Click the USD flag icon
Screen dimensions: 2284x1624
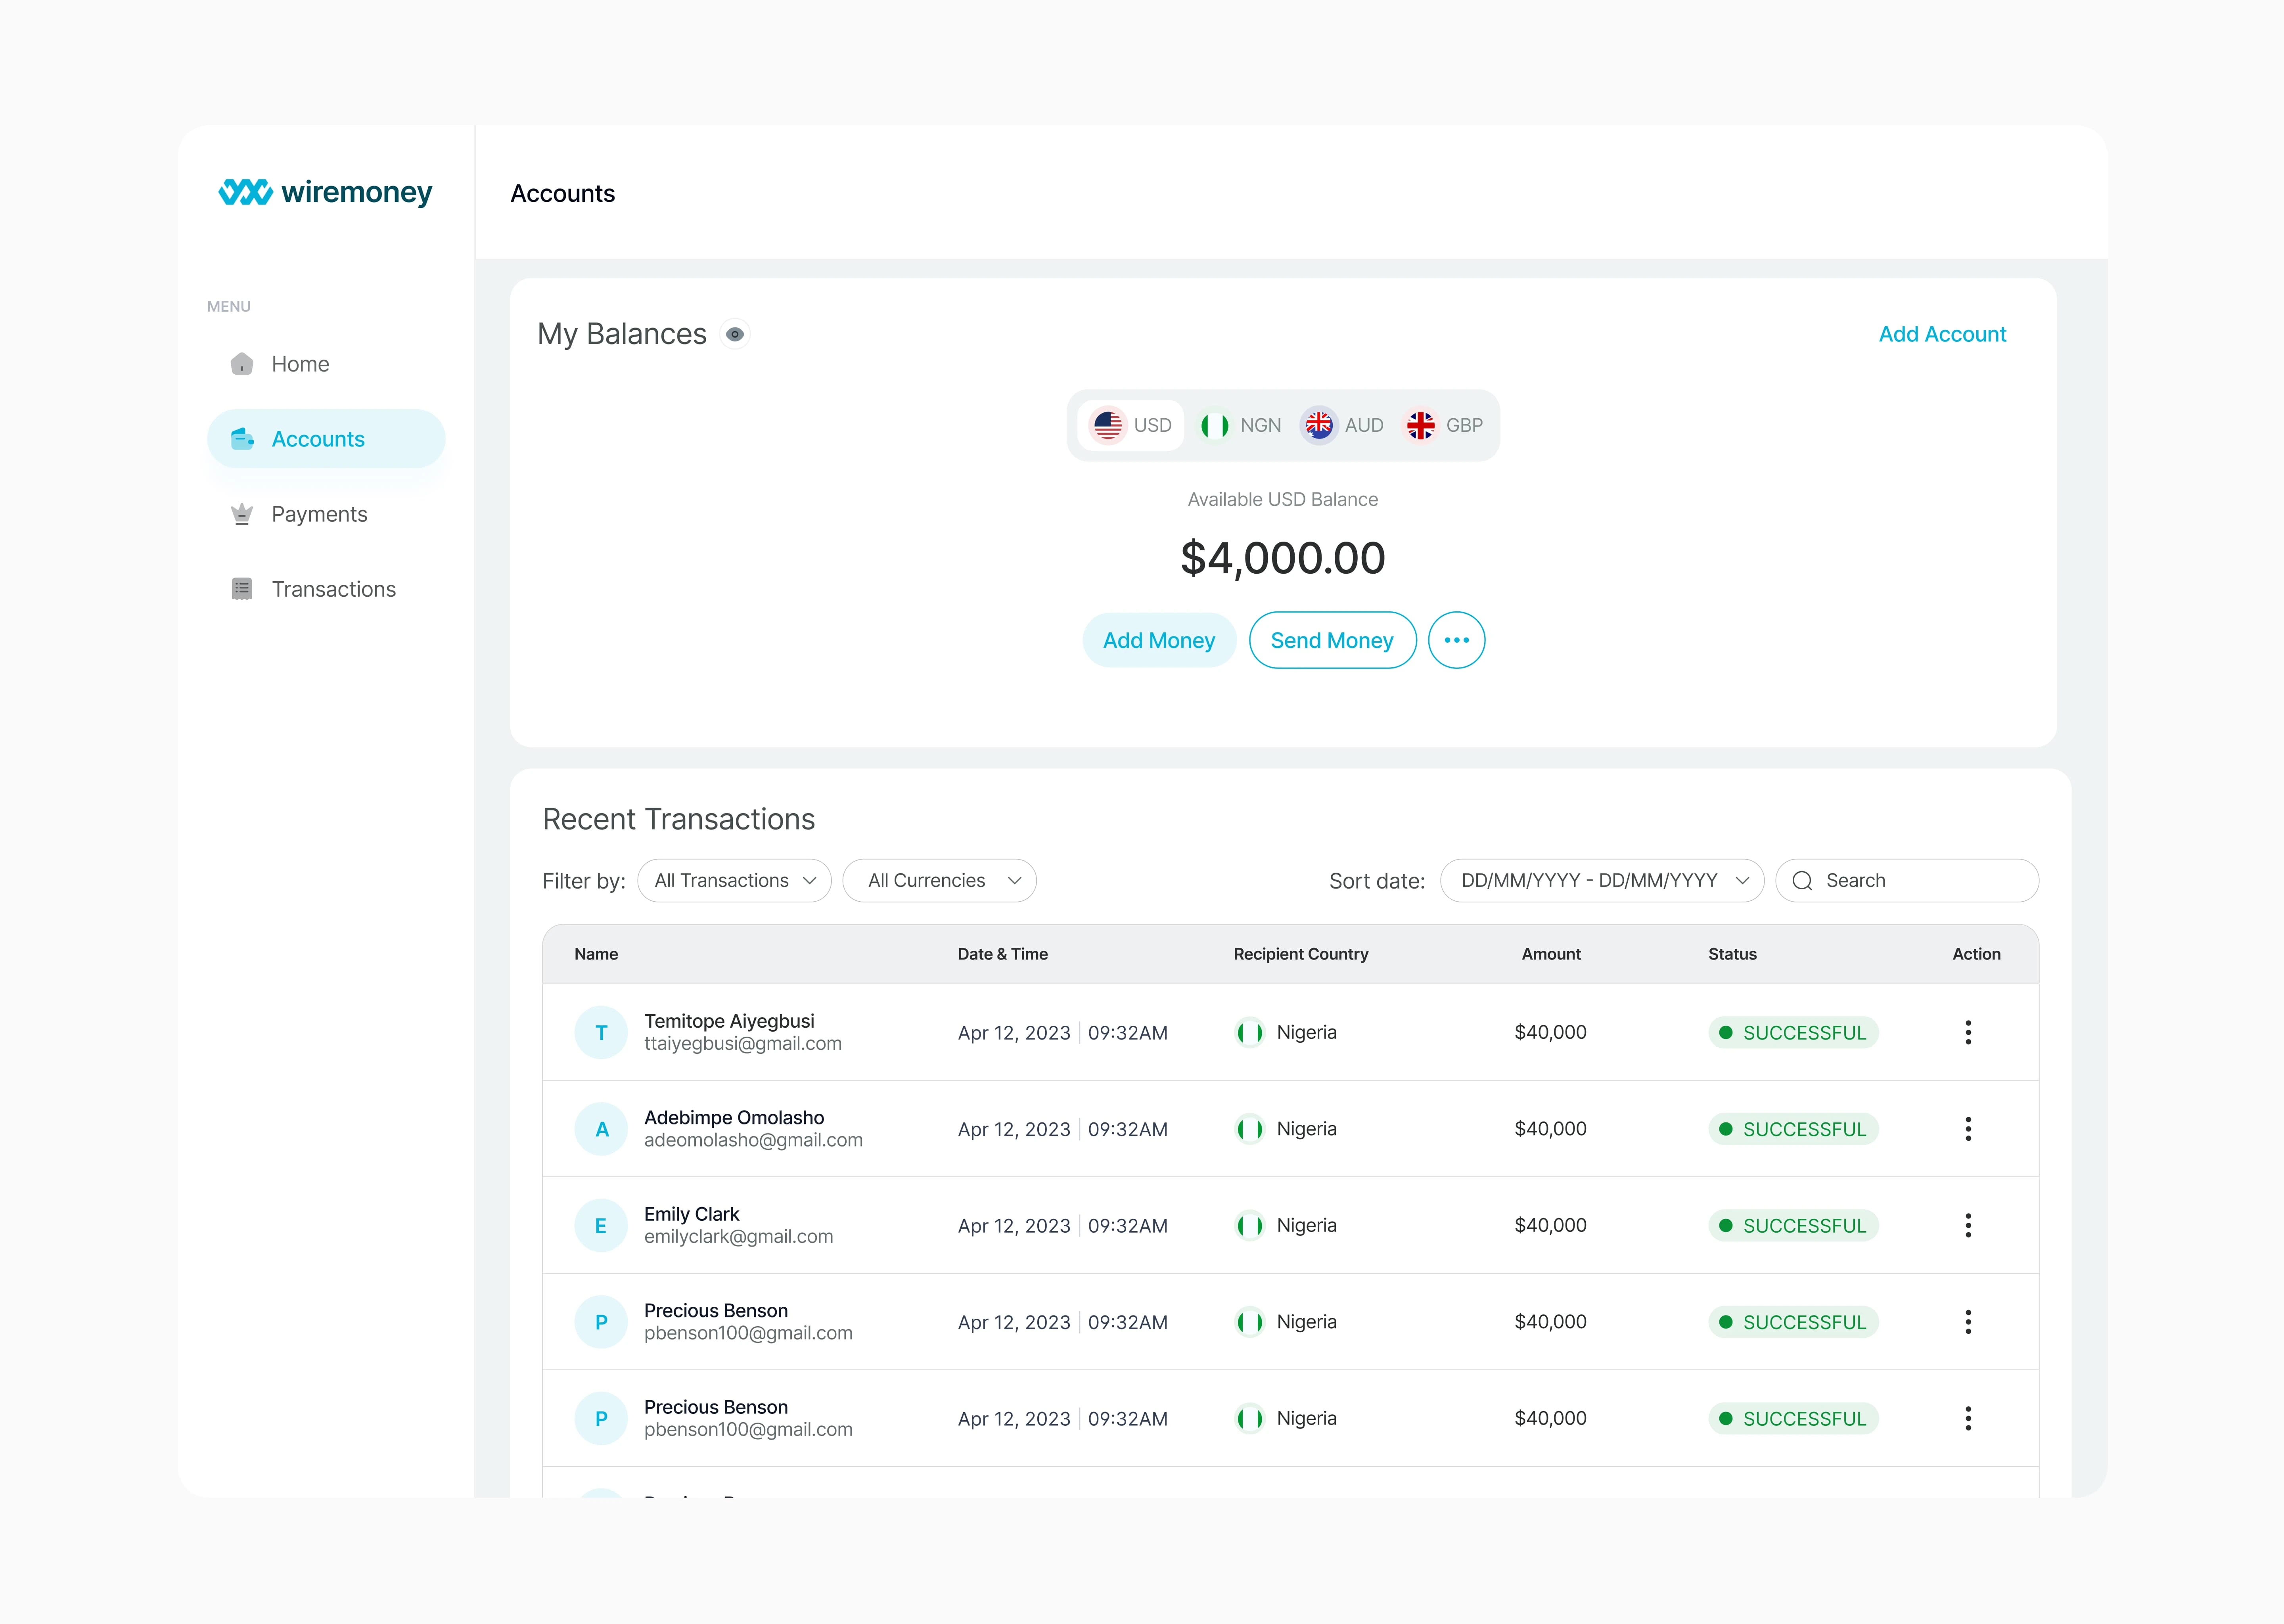pos(1108,425)
